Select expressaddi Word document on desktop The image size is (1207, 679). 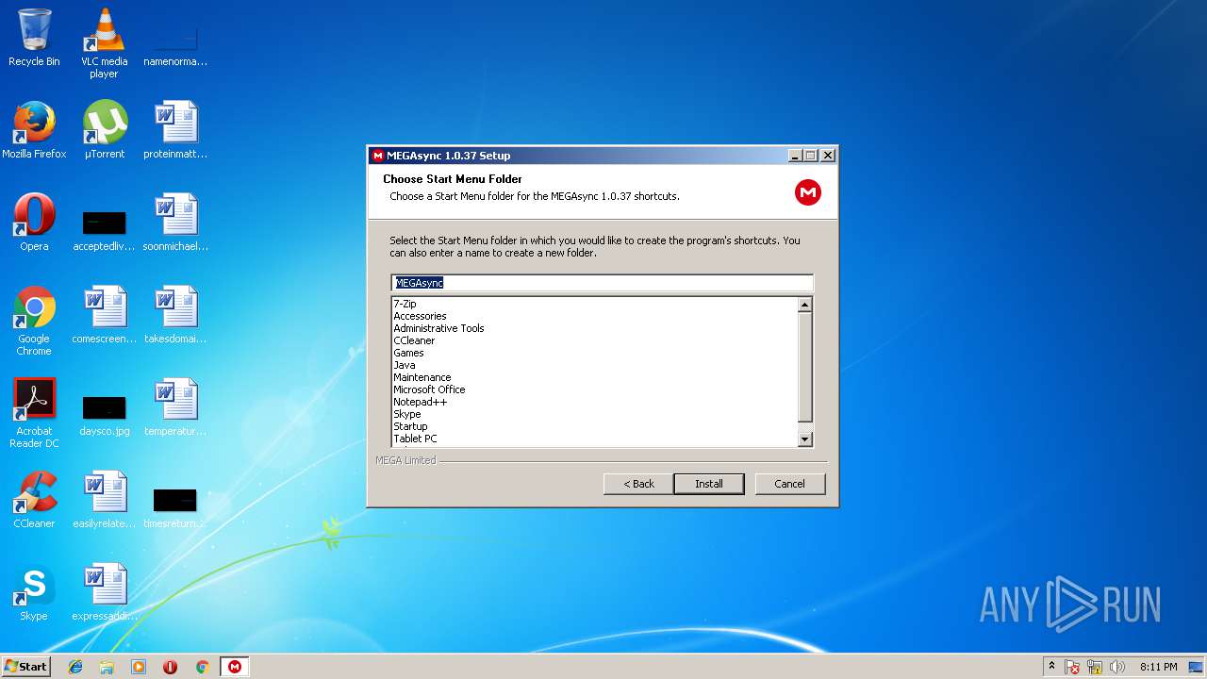pyautogui.click(x=105, y=592)
